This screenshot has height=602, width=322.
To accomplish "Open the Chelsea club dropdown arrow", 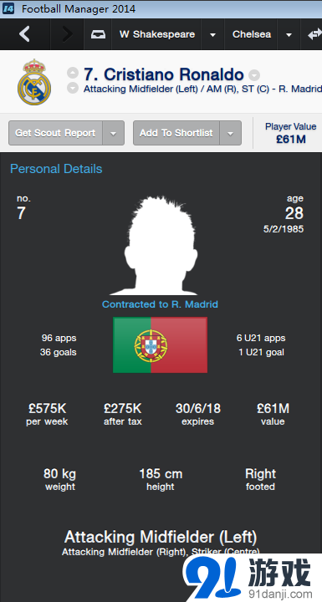I will tap(289, 34).
